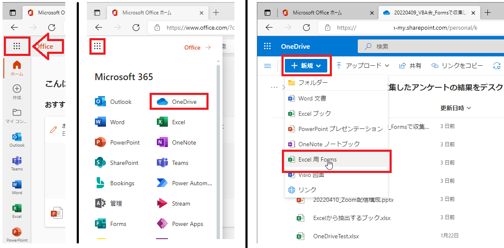
Task: Choose PowerPoint プレゼンテーション in New menu
Action: pyautogui.click(x=336, y=129)
